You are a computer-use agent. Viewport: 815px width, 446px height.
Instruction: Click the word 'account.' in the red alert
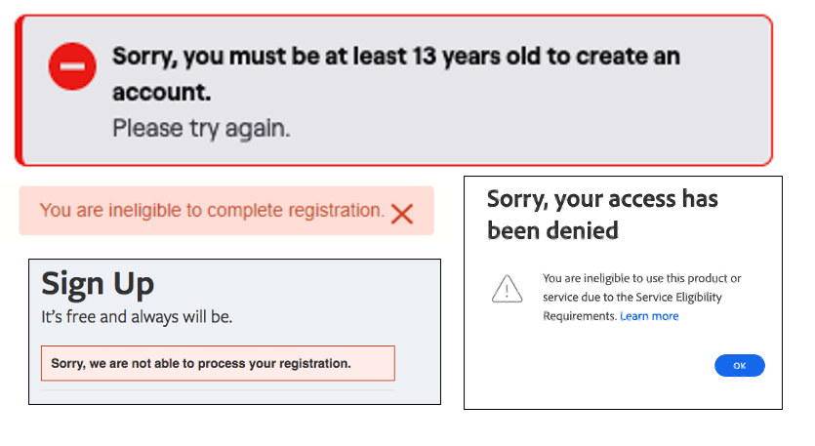(x=162, y=92)
